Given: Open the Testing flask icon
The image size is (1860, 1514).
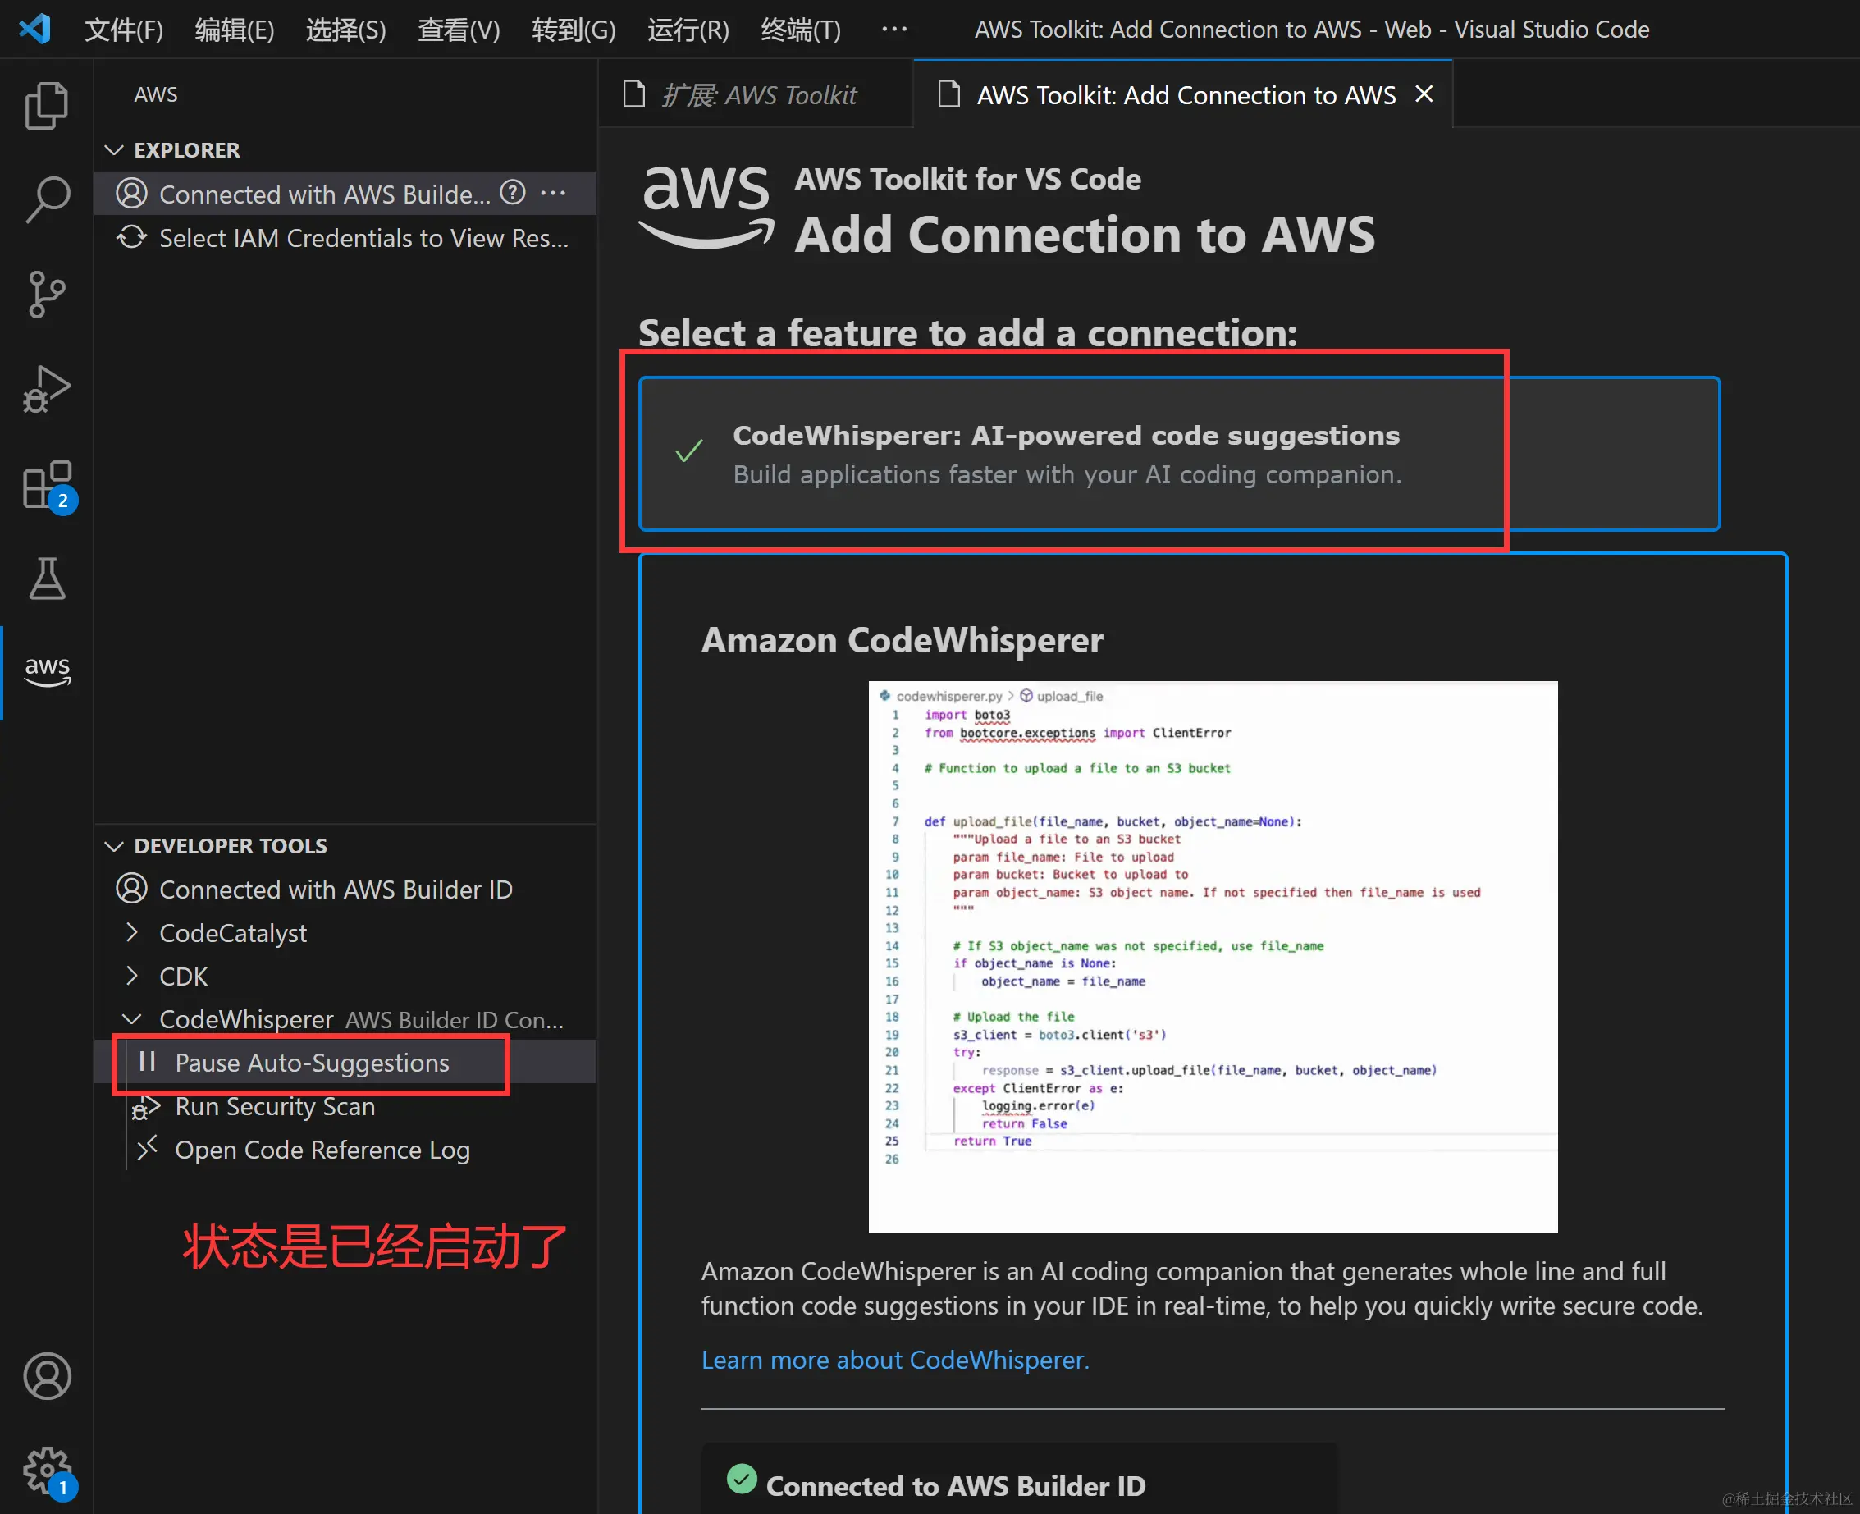Looking at the screenshot, I should [x=46, y=579].
